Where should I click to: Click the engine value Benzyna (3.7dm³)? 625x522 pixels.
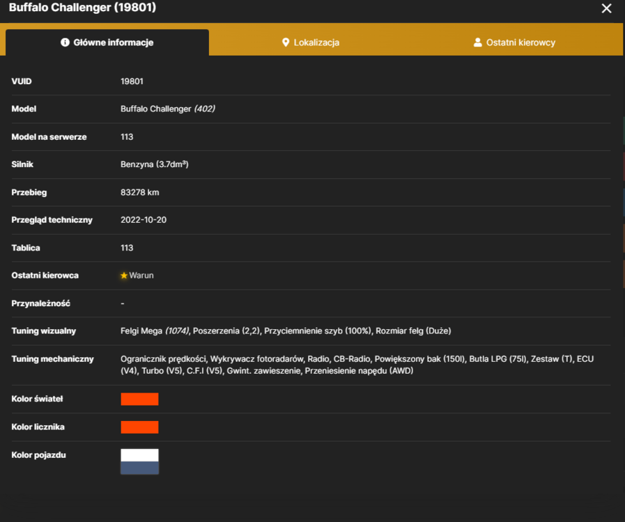point(155,164)
